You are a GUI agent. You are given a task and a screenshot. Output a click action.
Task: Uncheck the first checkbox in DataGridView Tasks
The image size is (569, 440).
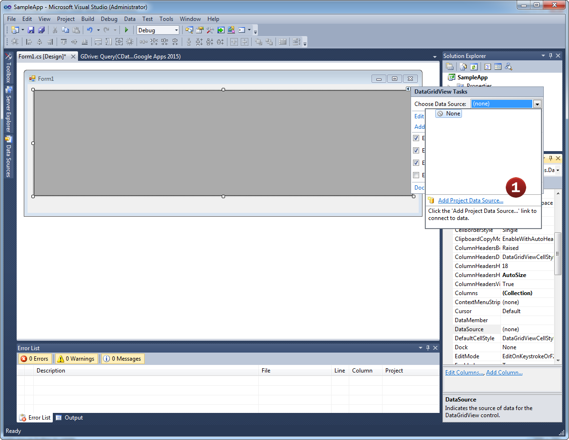click(x=416, y=138)
